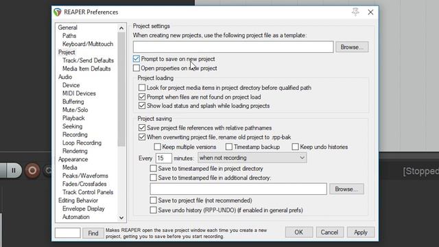Open the 'when not recording' dropdown
This screenshot has height=247, width=439.
[252, 158]
